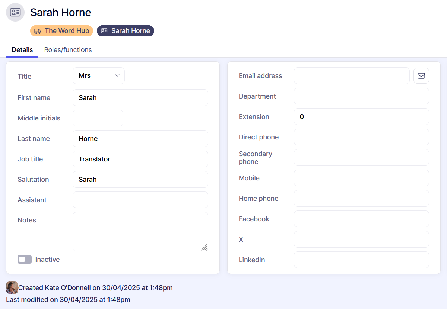Image resolution: width=447 pixels, height=309 pixels.
Task: Click the Middle initials input box
Action: click(x=98, y=118)
